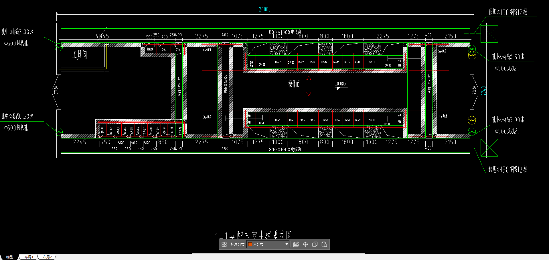Select the 4845 dimension text
The image size is (549, 260).
(x=102, y=36)
